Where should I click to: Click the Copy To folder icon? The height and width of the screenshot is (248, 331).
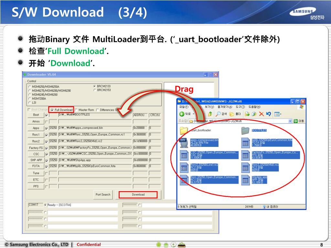[254, 114]
